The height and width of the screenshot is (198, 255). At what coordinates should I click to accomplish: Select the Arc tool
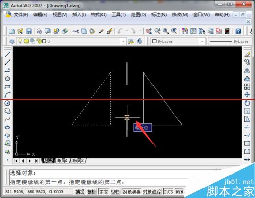coord(7,95)
